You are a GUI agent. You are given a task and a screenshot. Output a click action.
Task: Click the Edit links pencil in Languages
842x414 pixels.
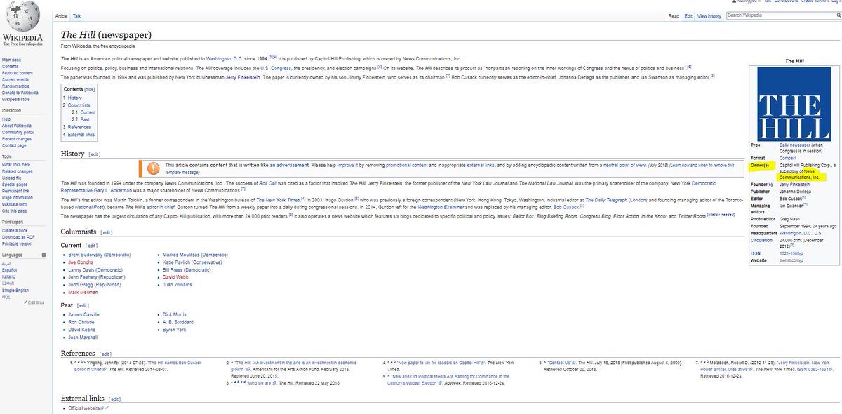pos(34,302)
